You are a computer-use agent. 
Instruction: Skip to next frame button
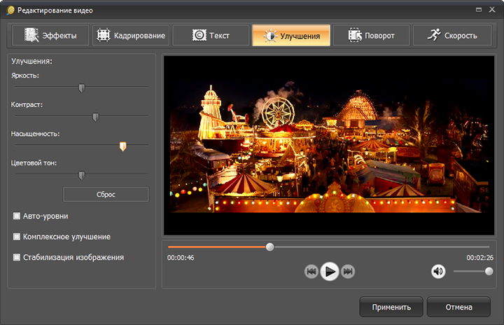point(348,272)
